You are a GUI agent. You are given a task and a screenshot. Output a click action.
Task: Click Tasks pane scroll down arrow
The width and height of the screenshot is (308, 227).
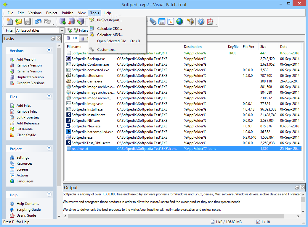pos(59,216)
